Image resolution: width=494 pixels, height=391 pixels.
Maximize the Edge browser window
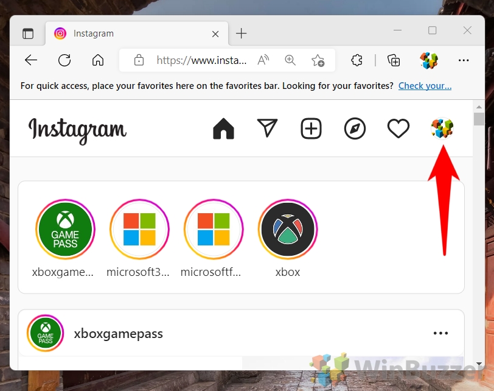[x=432, y=30]
